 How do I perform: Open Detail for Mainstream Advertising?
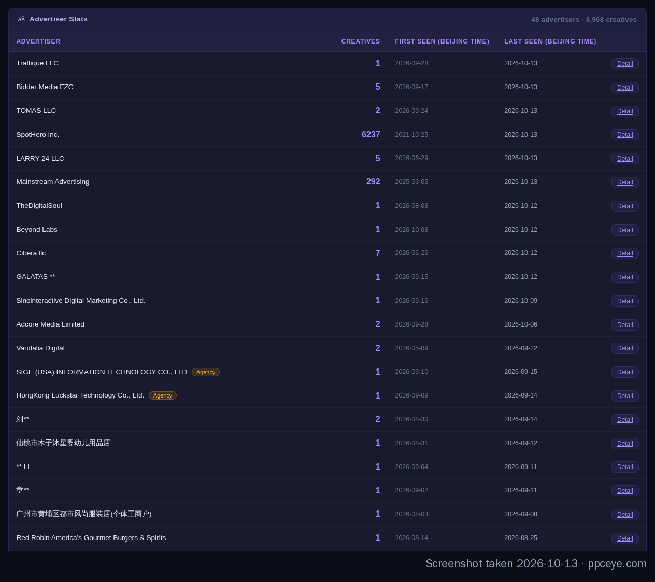pos(625,182)
